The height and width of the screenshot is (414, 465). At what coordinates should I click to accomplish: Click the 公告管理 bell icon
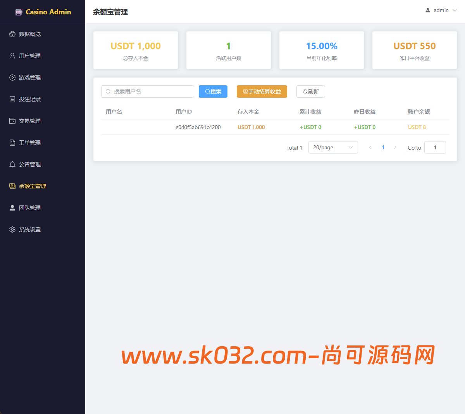pyautogui.click(x=12, y=164)
